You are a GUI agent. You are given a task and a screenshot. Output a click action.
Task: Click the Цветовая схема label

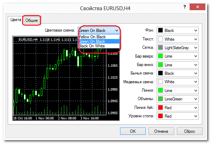coord(60,30)
